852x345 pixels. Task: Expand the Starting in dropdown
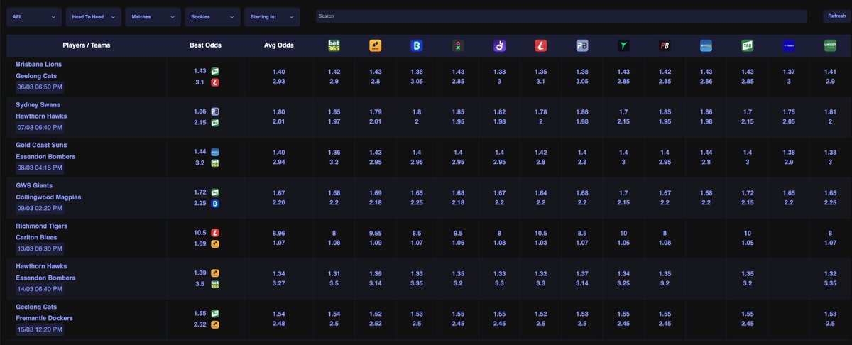click(273, 17)
